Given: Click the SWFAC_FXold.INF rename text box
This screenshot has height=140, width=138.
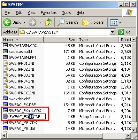Looking at the screenshot, I should coord(26,117).
